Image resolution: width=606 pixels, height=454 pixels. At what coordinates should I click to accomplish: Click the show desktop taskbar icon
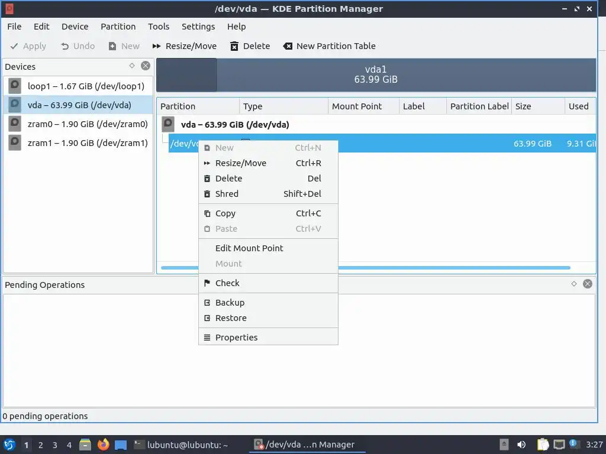coord(121,445)
